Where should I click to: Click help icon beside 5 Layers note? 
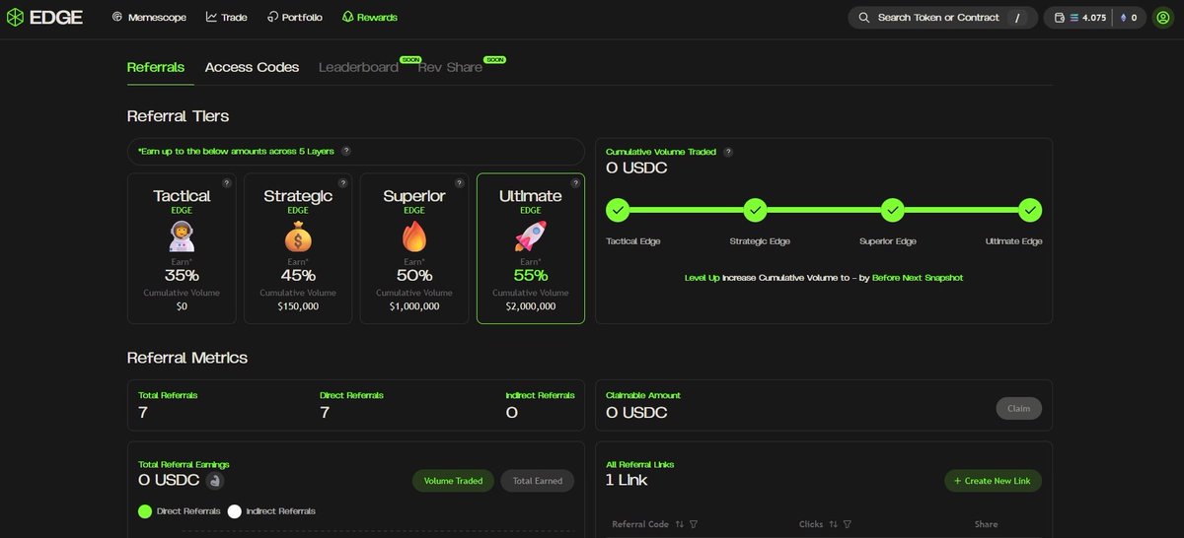(346, 151)
